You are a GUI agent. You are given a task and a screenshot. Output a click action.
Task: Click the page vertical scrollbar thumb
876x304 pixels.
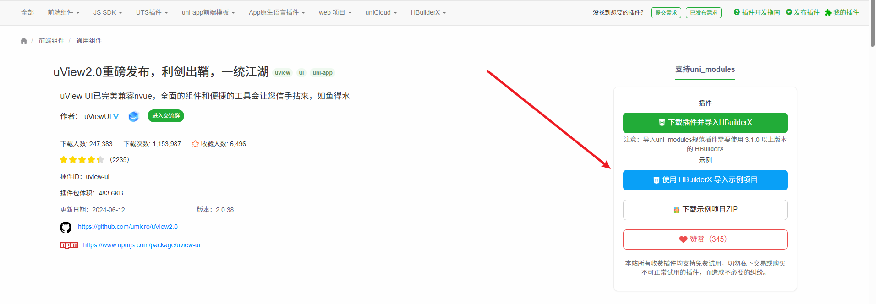click(872, 23)
